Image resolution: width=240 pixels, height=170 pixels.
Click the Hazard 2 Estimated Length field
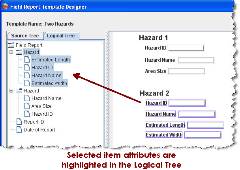205,125
